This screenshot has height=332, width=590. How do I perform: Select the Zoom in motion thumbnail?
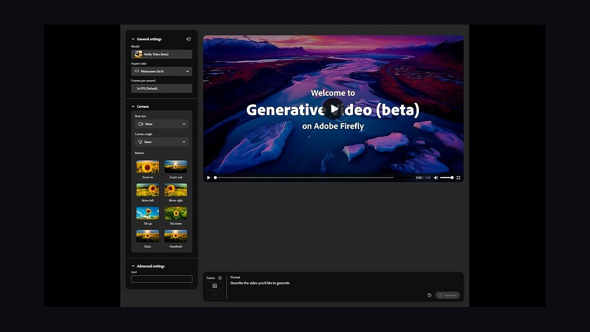147,166
